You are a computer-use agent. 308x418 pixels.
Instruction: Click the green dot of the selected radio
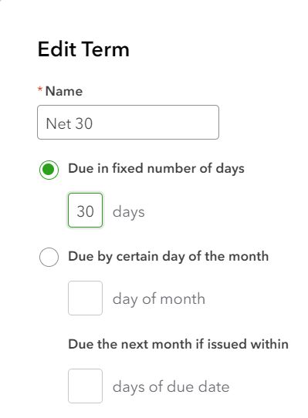point(49,170)
